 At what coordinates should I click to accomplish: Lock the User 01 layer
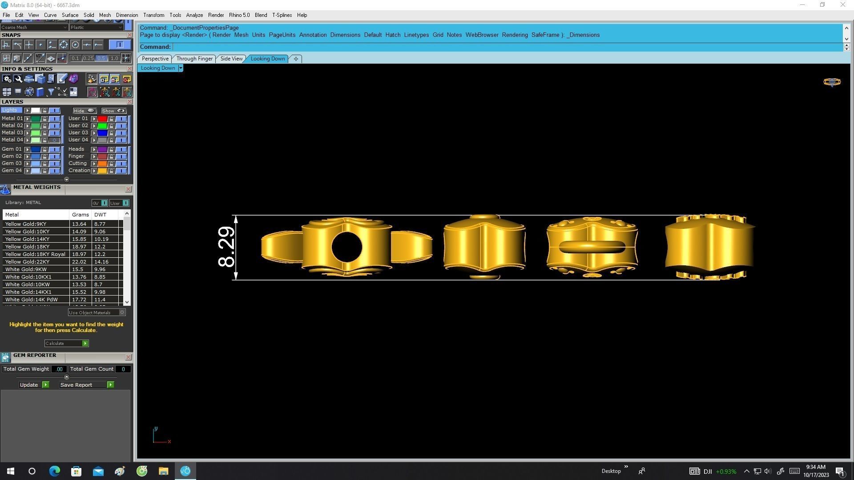point(112,119)
